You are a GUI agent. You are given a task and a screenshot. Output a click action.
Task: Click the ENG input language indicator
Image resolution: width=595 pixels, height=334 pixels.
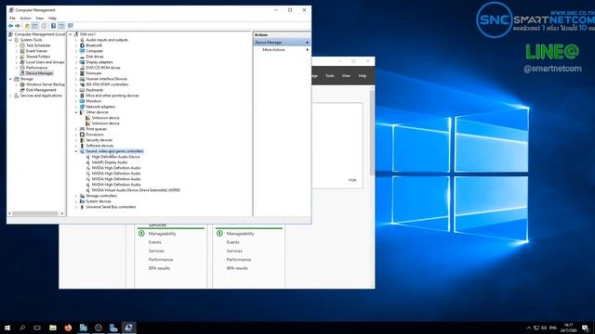tap(553, 328)
